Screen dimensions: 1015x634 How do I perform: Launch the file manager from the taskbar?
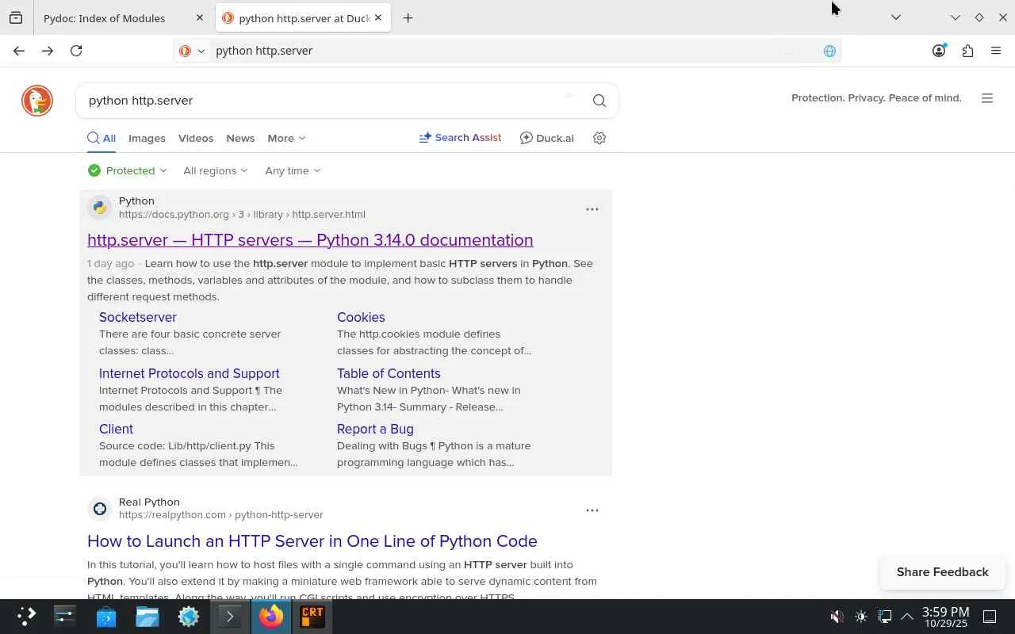[x=147, y=617]
